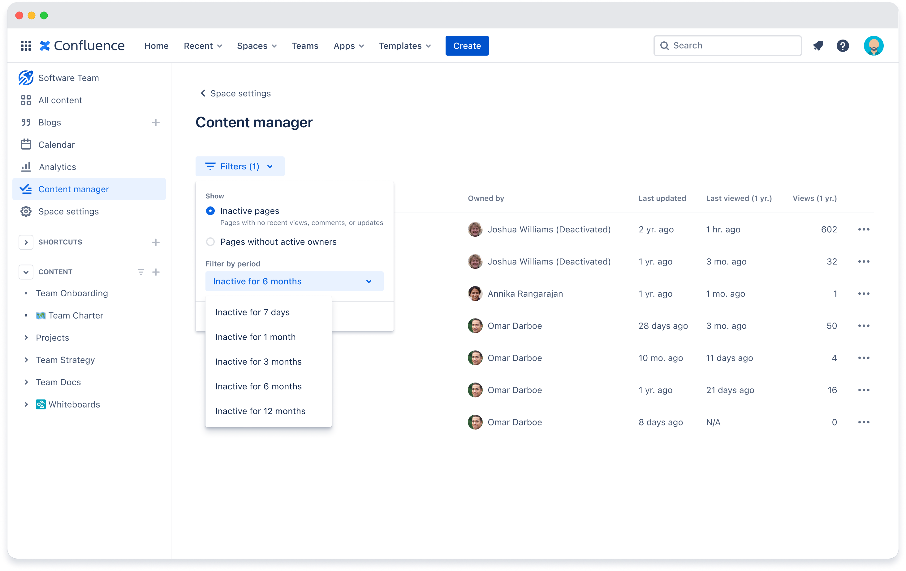The width and height of the screenshot is (906, 571).
Task: Select Pages without active owners filter
Action: [210, 241]
